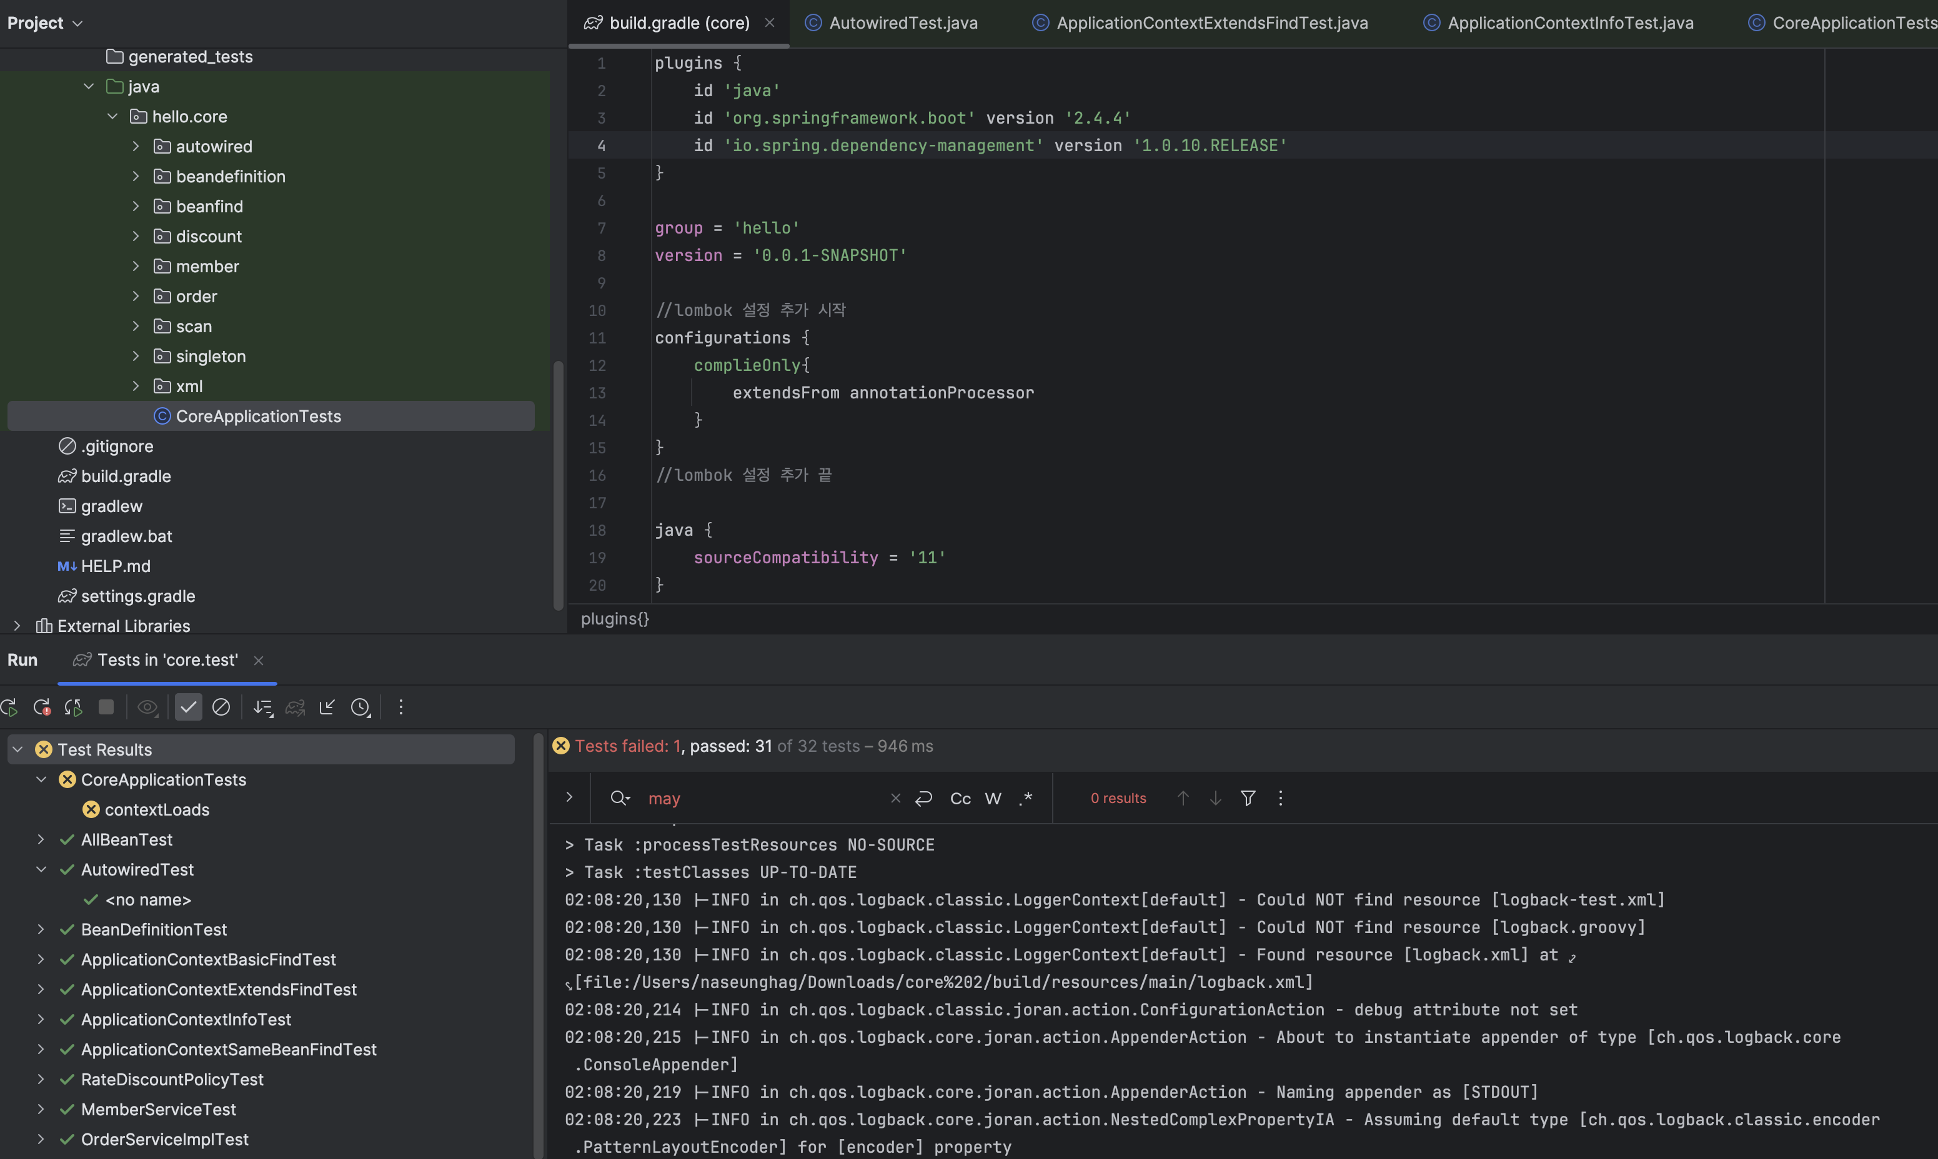The image size is (1938, 1159).
Task: Expand the beandefinition package
Action: (136, 177)
